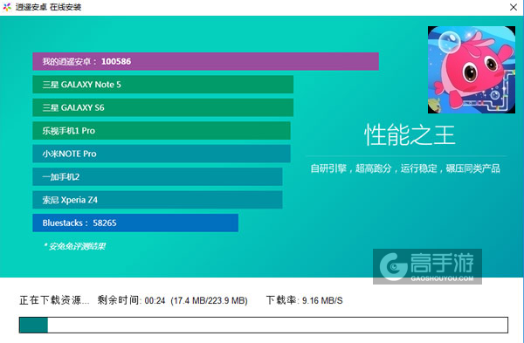The height and width of the screenshot is (343, 524).
Task: Select the purple 我的逍遥安卓 100586 bar
Action: click(205, 61)
